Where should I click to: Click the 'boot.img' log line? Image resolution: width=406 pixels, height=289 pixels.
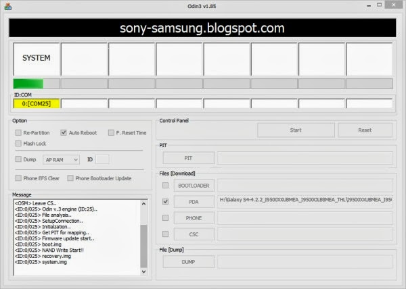click(38, 244)
